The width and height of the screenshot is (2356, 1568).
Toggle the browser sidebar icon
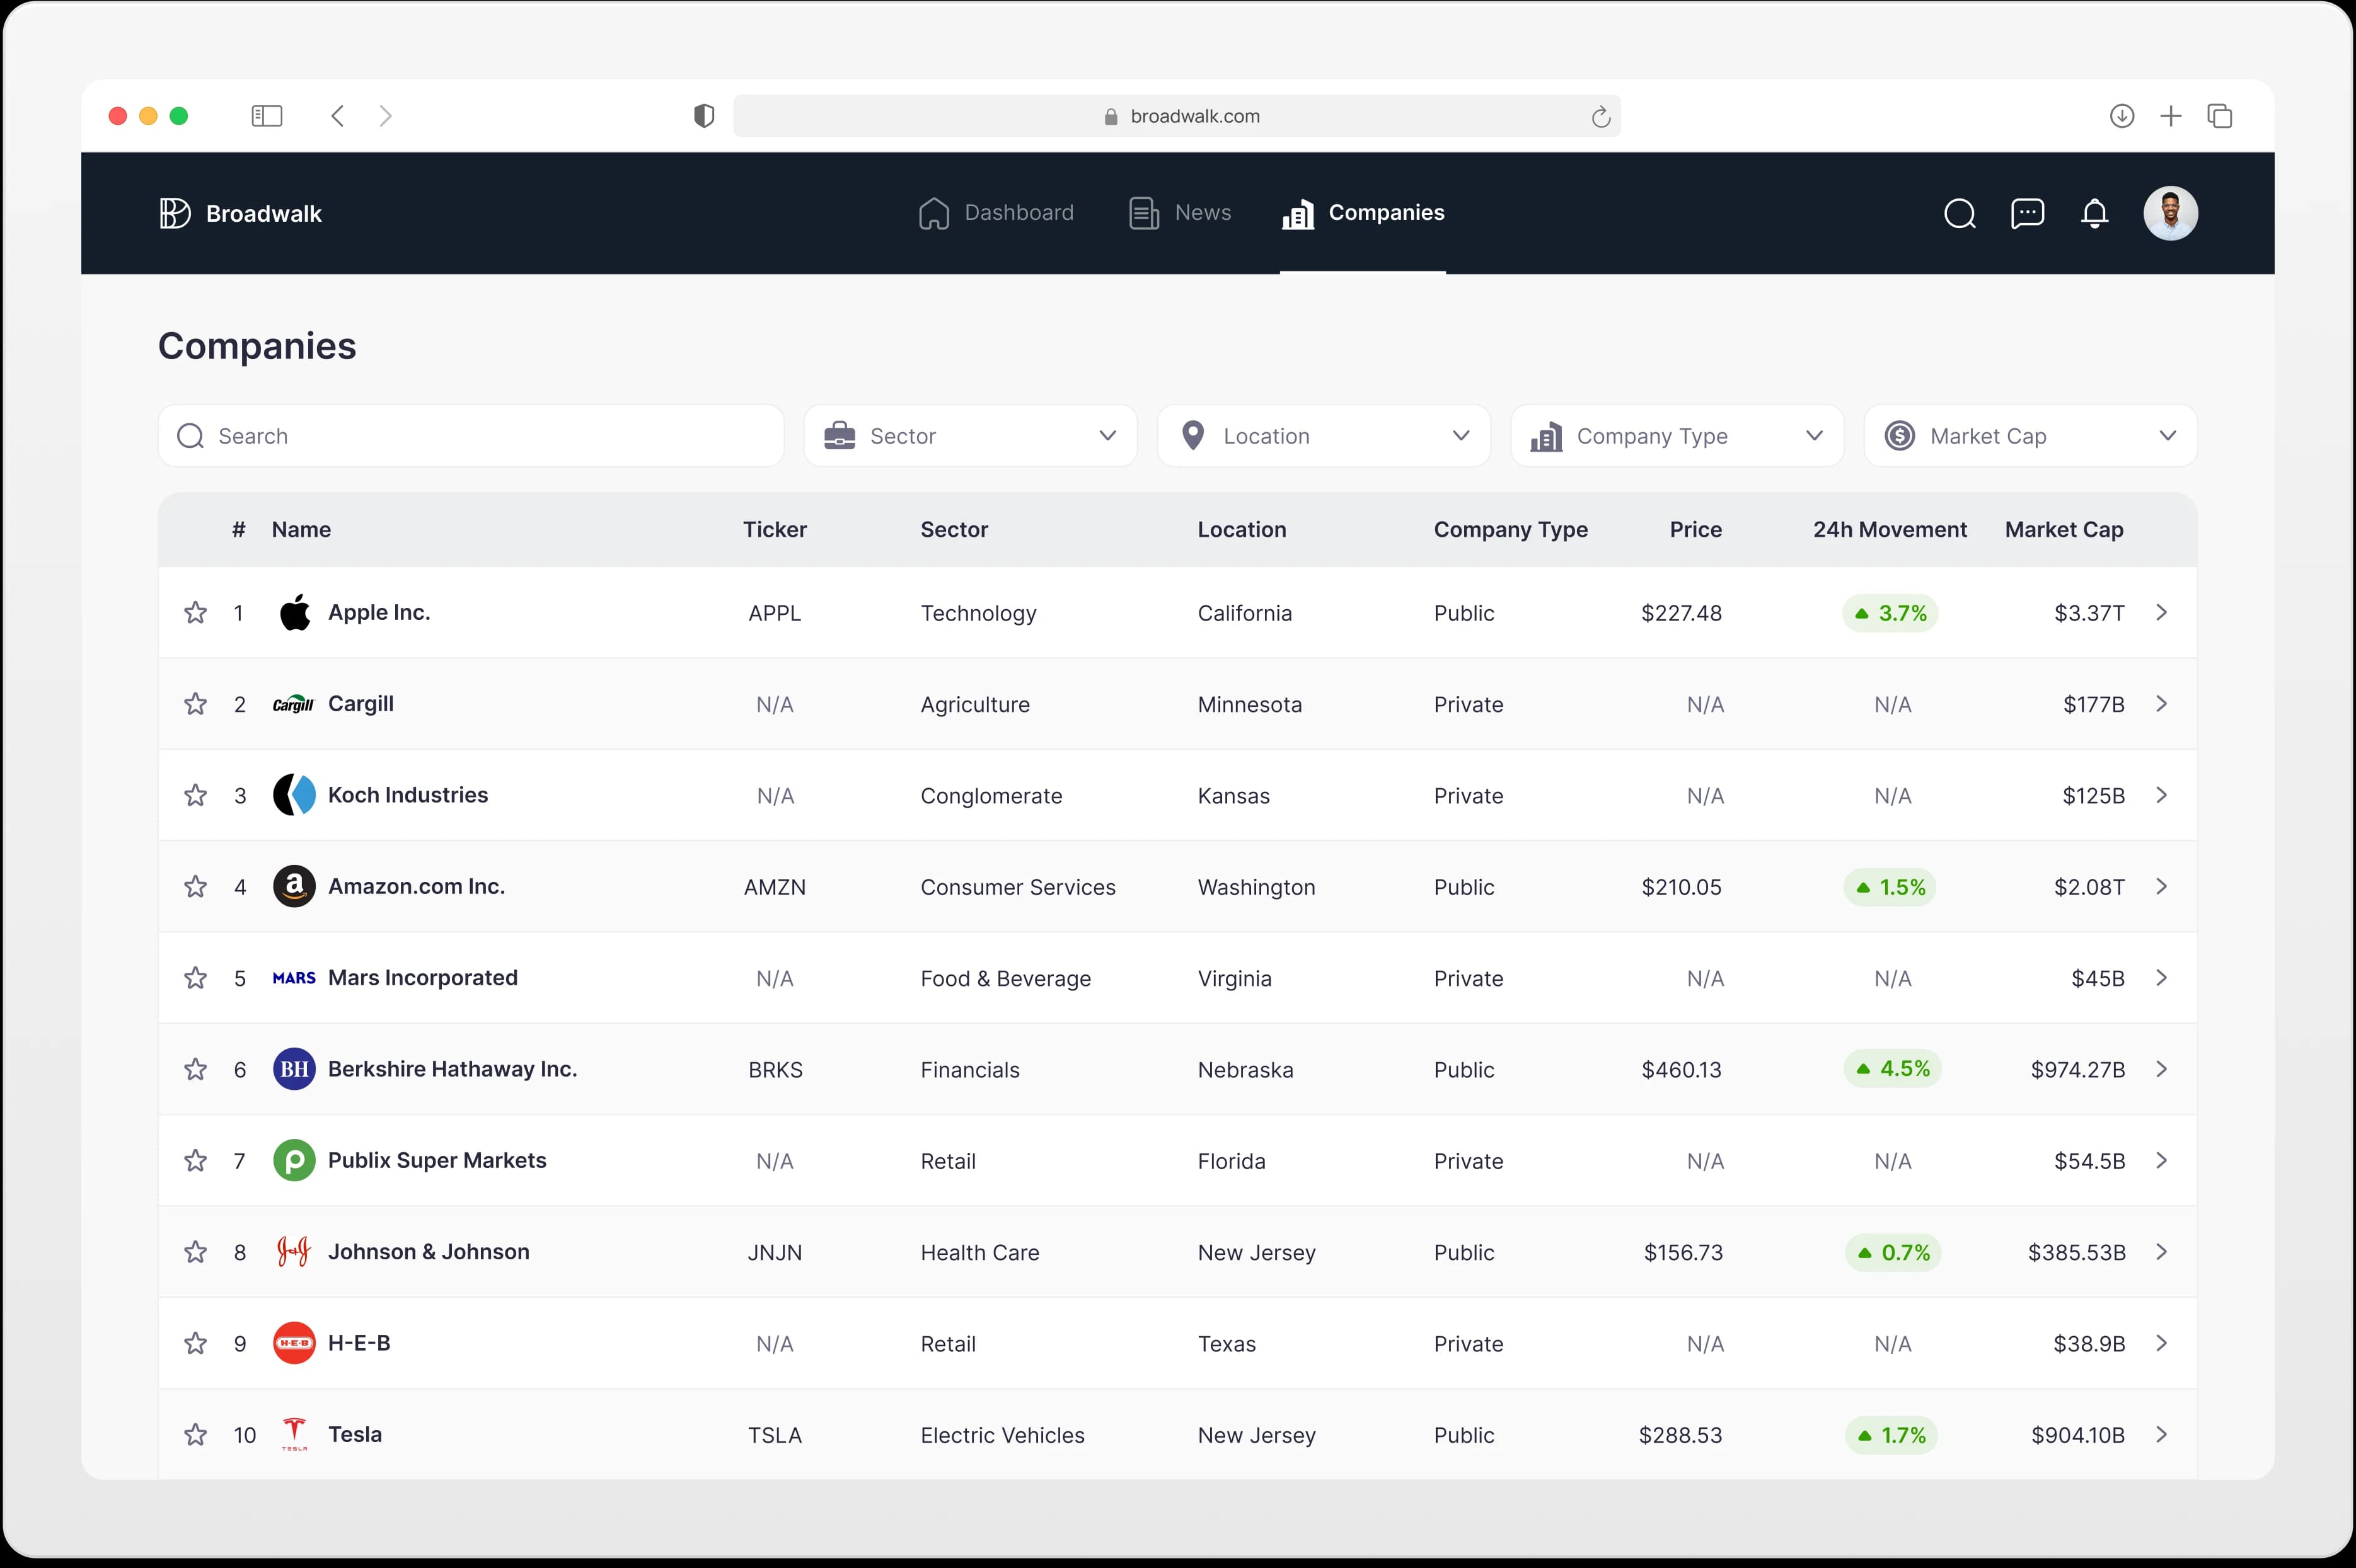click(266, 116)
